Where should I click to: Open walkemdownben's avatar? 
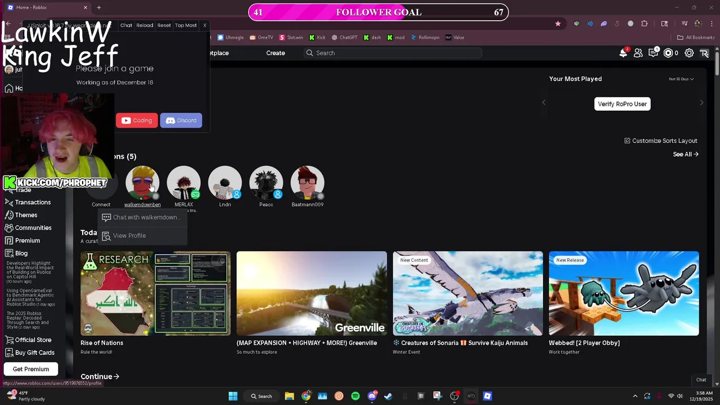click(142, 183)
